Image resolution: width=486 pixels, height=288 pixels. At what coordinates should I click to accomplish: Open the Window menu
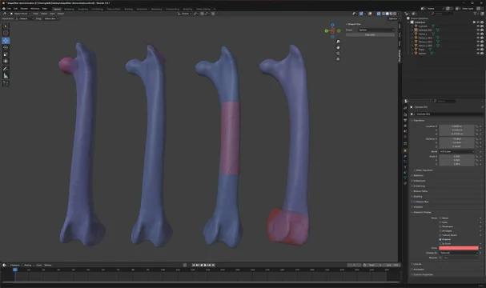(x=35, y=9)
